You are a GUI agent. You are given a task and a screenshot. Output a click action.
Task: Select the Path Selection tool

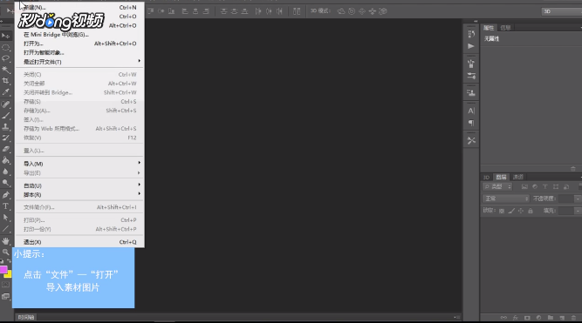pos(5,218)
